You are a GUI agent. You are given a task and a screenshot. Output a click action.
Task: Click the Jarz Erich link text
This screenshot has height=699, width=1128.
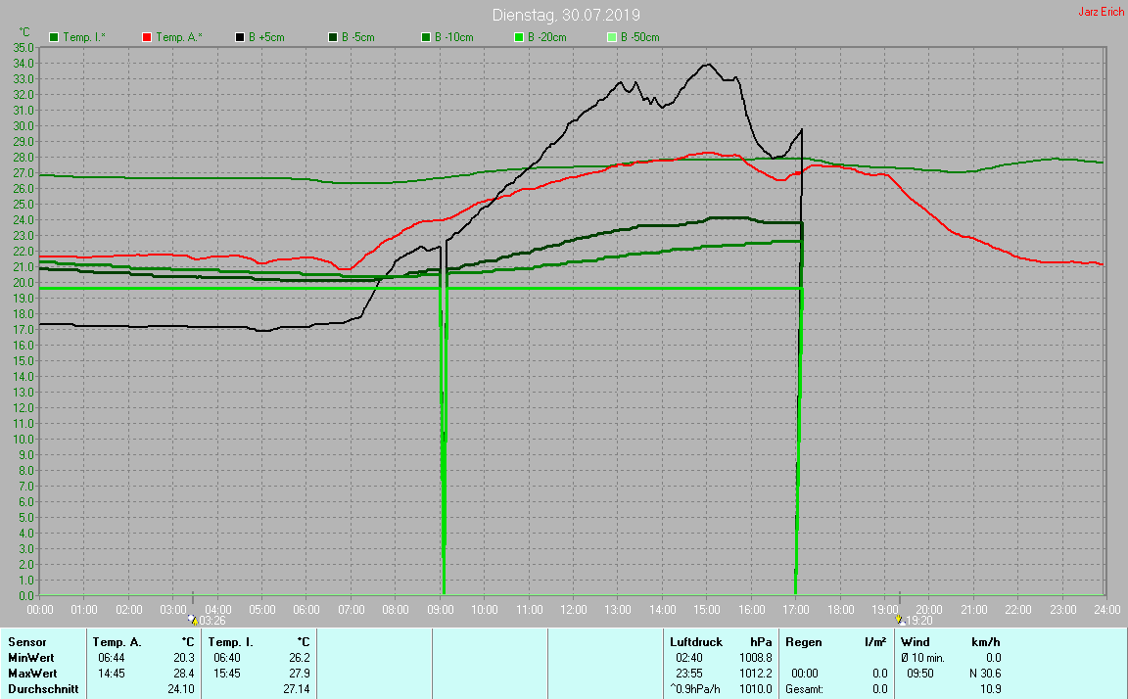pos(1102,13)
